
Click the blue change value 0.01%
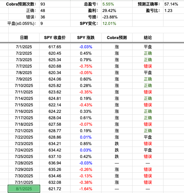coord(86,137)
